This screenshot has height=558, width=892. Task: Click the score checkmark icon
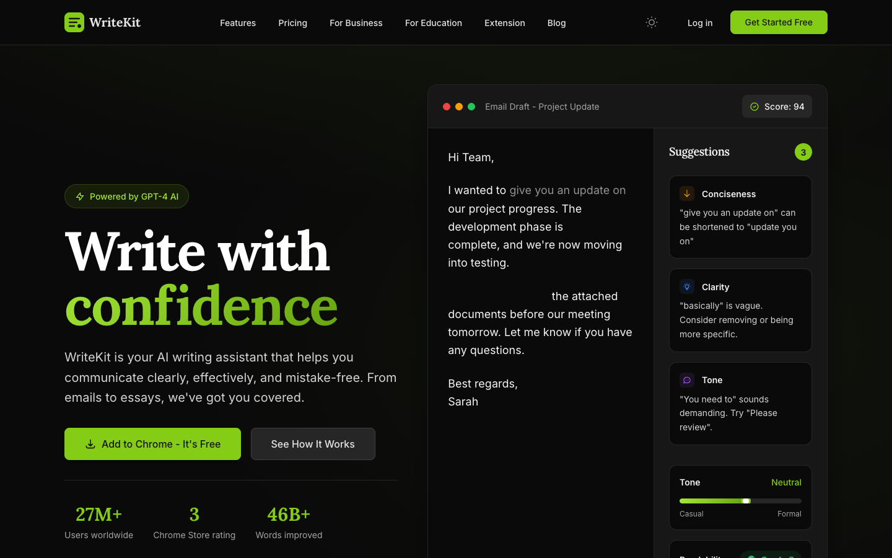(754, 107)
